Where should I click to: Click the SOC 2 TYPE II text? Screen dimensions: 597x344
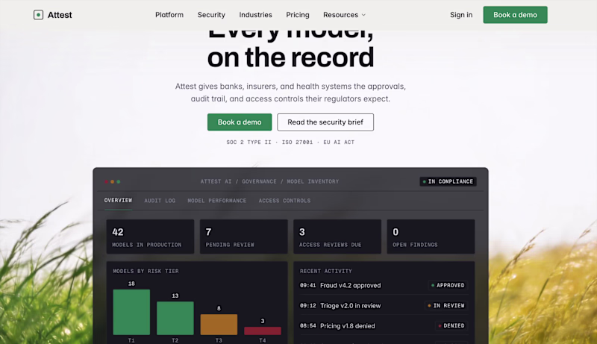click(x=249, y=143)
